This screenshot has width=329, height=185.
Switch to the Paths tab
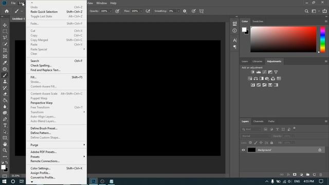click(x=271, y=121)
